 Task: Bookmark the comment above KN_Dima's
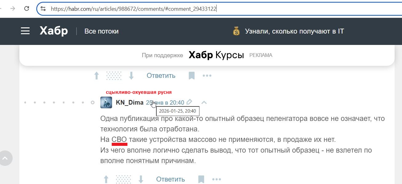pyautogui.click(x=191, y=76)
